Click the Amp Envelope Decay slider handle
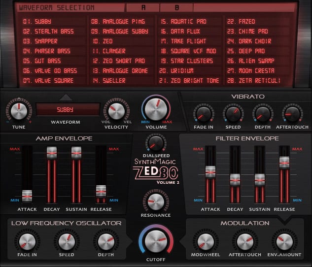312x267 pixels. click(x=52, y=153)
